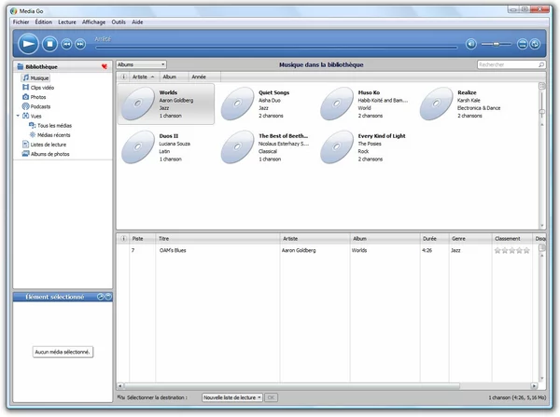Select the Realize album disc
This screenshot has height=417, width=560.
[x=436, y=104]
